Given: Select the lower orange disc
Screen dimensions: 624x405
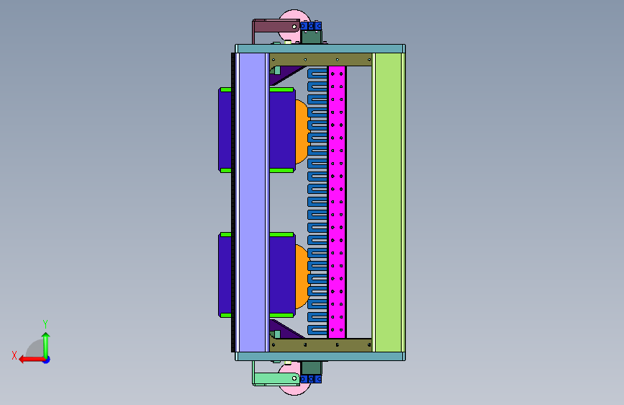Looking at the screenshot, I should point(302,277).
